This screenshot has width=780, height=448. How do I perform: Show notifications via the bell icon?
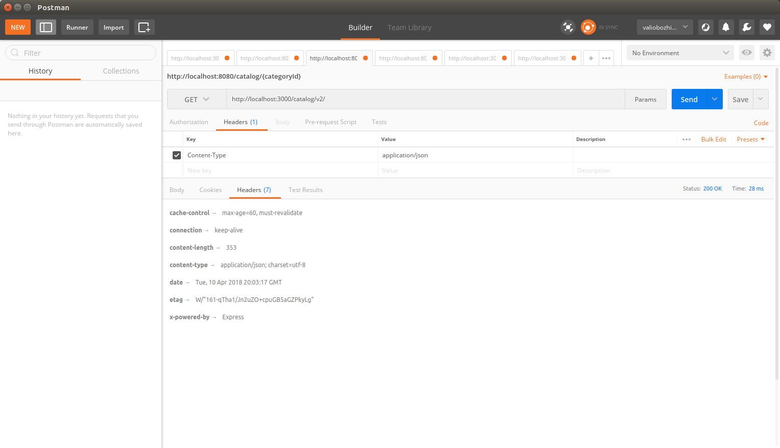pos(726,27)
